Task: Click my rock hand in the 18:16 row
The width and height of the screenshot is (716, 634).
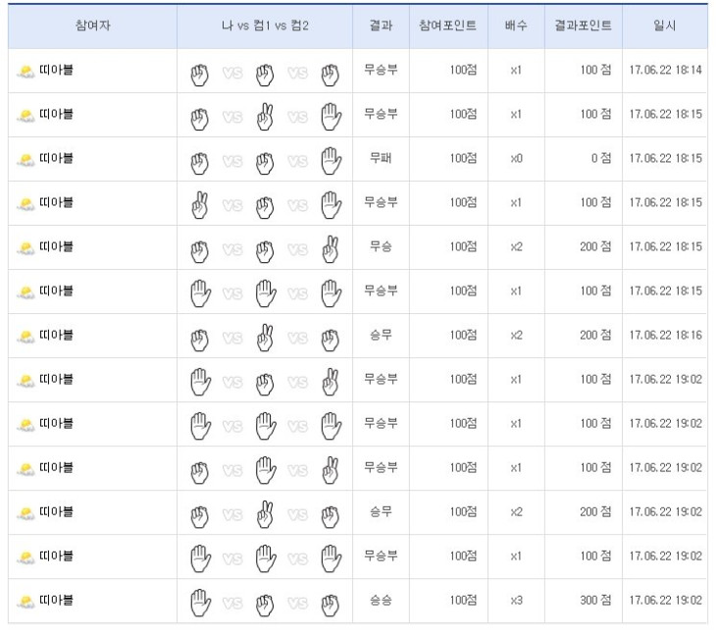Action: click(x=199, y=341)
